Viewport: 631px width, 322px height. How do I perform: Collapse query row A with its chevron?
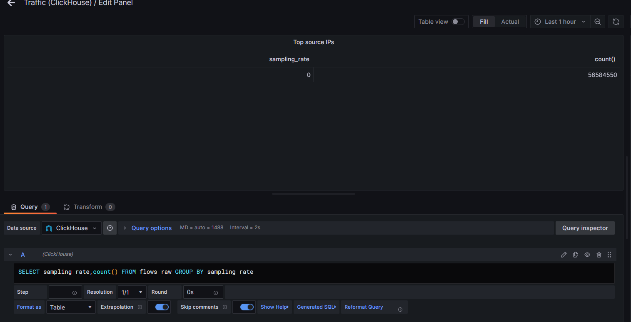click(10, 254)
